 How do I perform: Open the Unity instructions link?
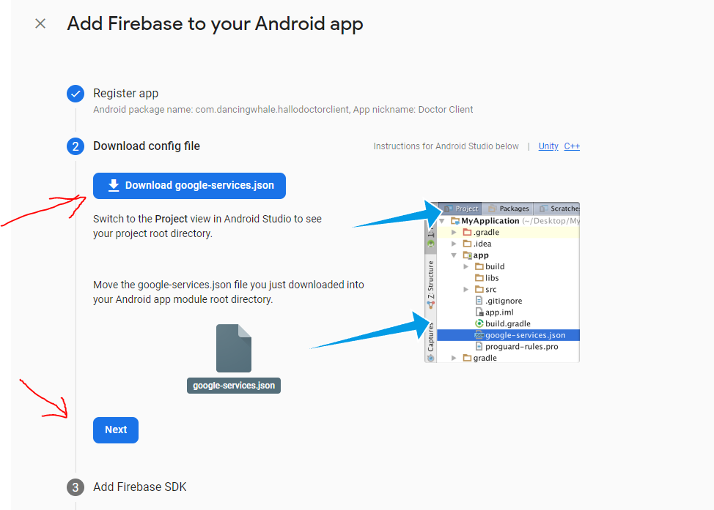[x=548, y=146]
